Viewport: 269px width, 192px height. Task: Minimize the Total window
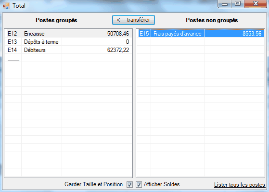[225, 4]
